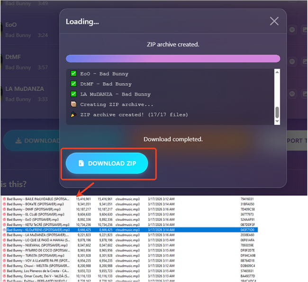Select the DtMF song title in the background track list

tap(13, 57)
